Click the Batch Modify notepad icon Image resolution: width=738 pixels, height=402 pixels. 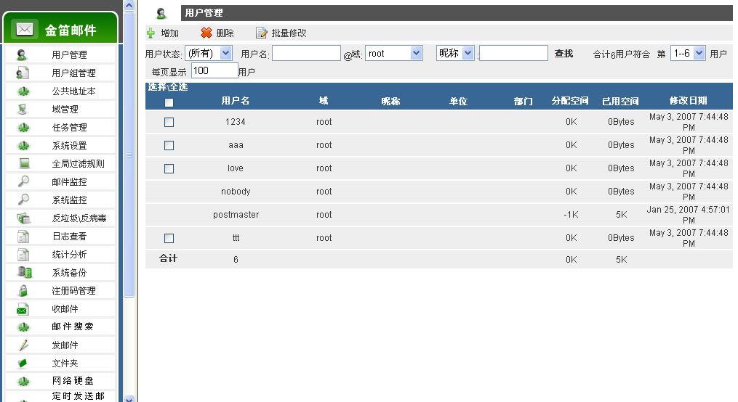tap(262, 33)
